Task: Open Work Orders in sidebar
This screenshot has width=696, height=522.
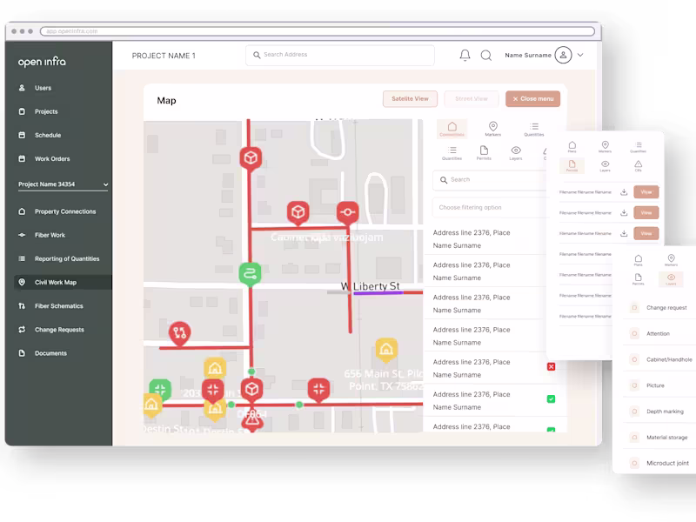Action: [x=52, y=158]
